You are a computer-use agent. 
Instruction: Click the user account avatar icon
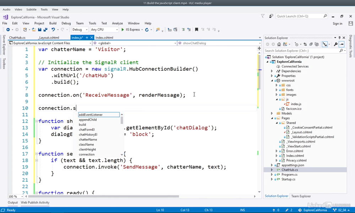tap(351, 23)
